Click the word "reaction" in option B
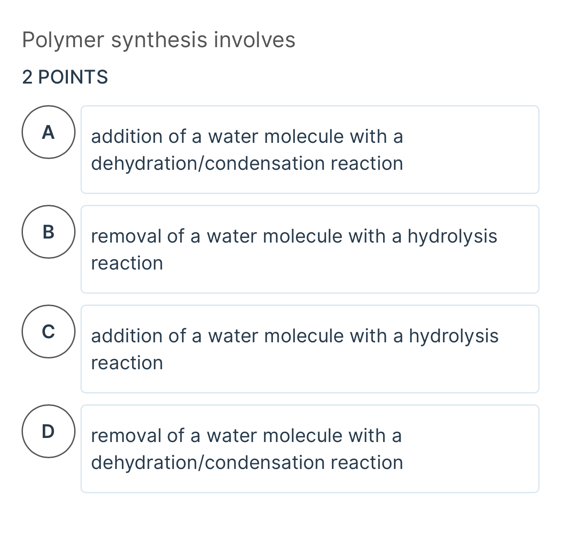 tap(127, 263)
